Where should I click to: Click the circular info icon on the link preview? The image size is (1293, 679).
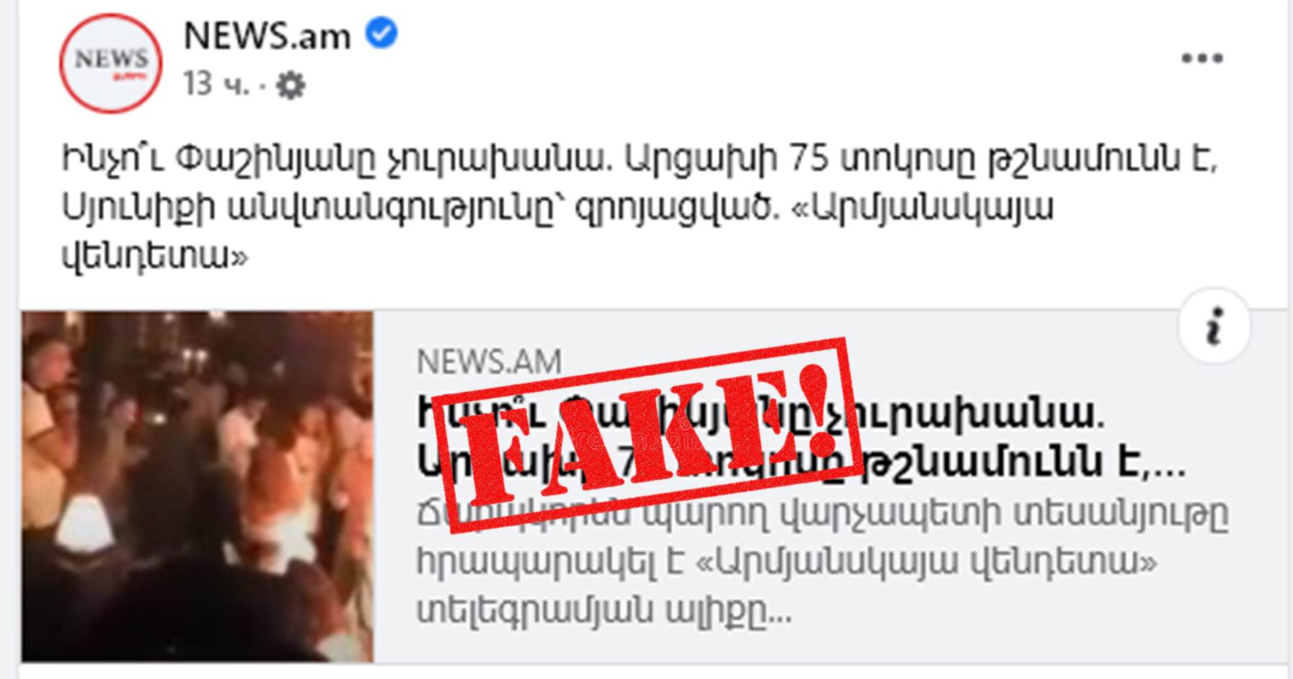(x=1214, y=326)
